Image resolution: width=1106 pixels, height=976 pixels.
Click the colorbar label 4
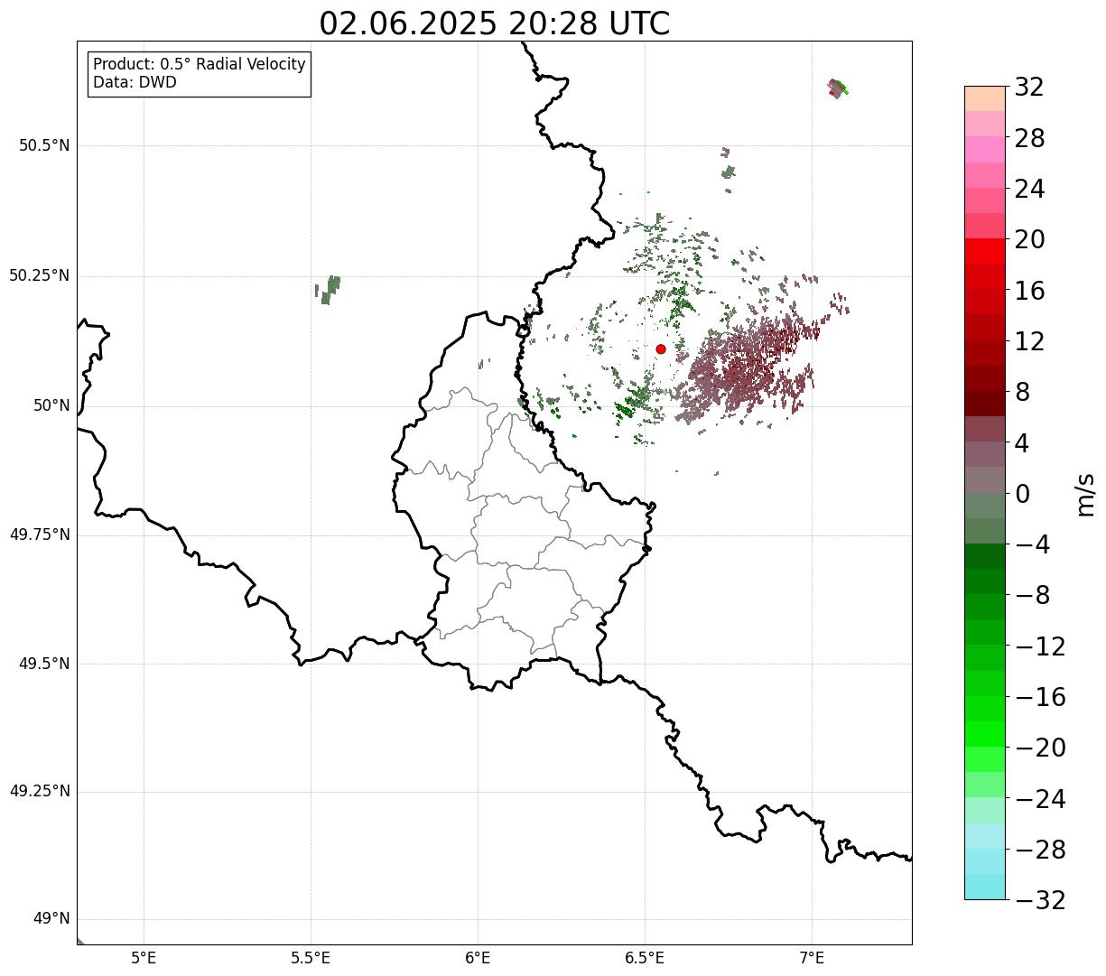pos(1022,442)
